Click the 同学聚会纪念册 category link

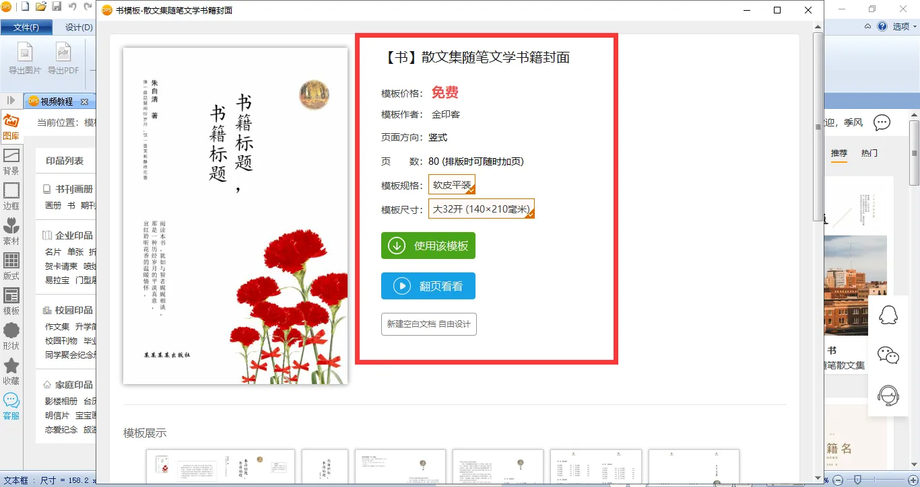71,354
